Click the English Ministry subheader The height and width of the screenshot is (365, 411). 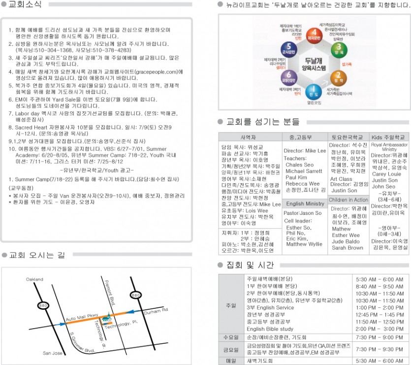pos(305,203)
